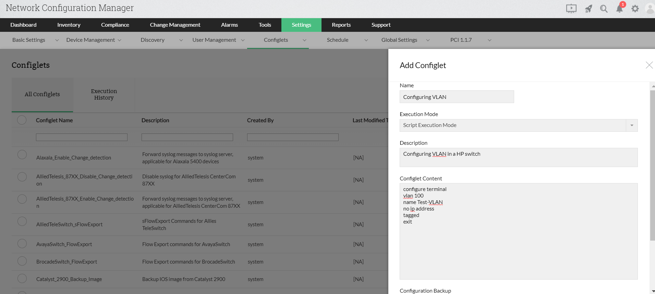Sort by Last Modified column header
Viewport: 655px width, 294px height.
coord(370,120)
